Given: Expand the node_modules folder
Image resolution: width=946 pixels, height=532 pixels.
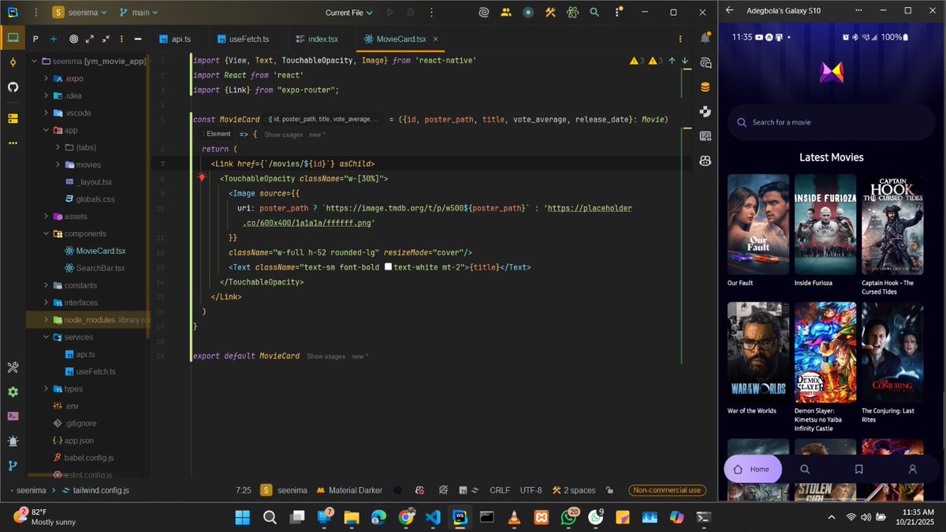Looking at the screenshot, I should [47, 320].
